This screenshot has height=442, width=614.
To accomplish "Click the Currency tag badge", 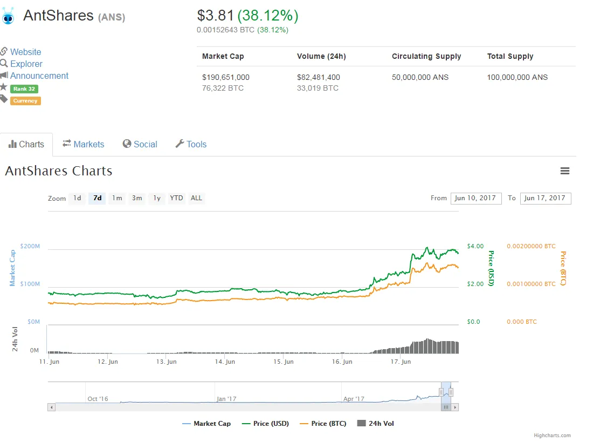I will click(25, 101).
